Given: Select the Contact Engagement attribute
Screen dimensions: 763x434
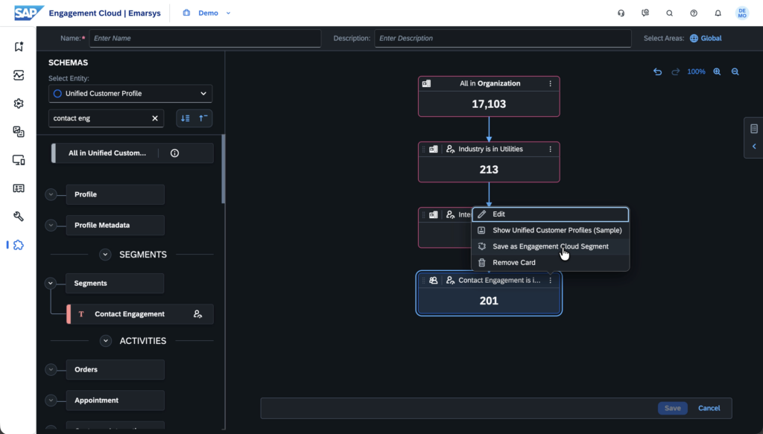Looking at the screenshot, I should pyautogui.click(x=140, y=314).
